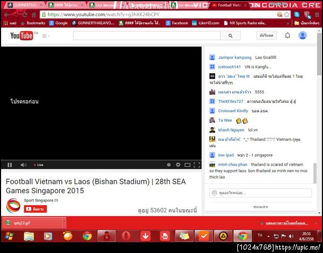323x253 pixels.
Task: Open khanh Nguyen chat user name
Action: coord(231,130)
